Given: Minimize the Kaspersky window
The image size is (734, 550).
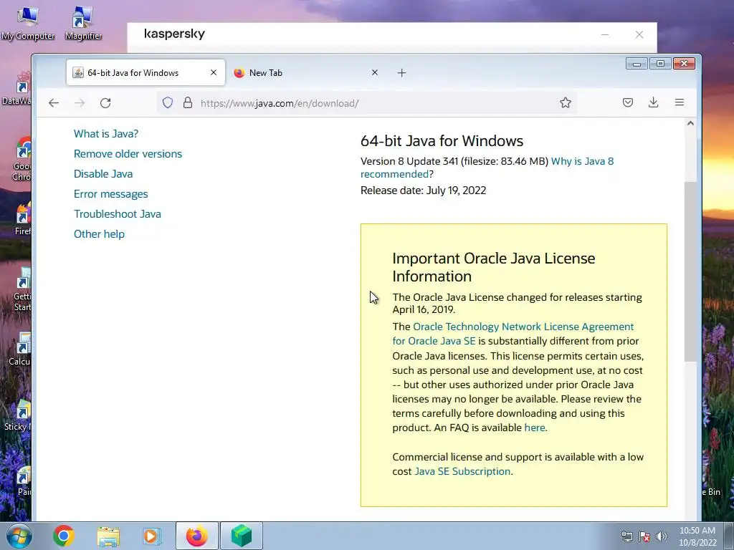Looking at the screenshot, I should [x=605, y=34].
